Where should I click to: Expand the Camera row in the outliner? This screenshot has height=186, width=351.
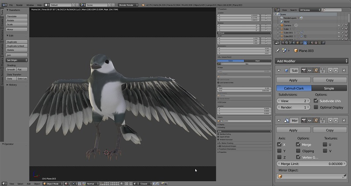pyautogui.click(x=278, y=25)
